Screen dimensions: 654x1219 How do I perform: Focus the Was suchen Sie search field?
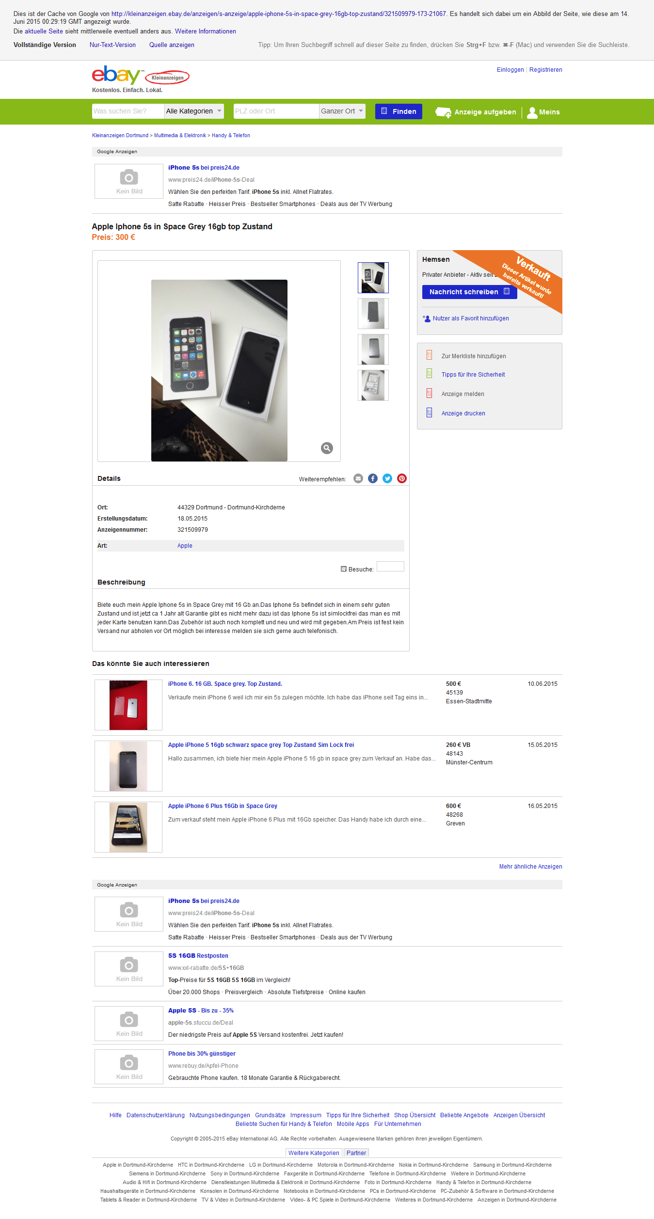128,111
